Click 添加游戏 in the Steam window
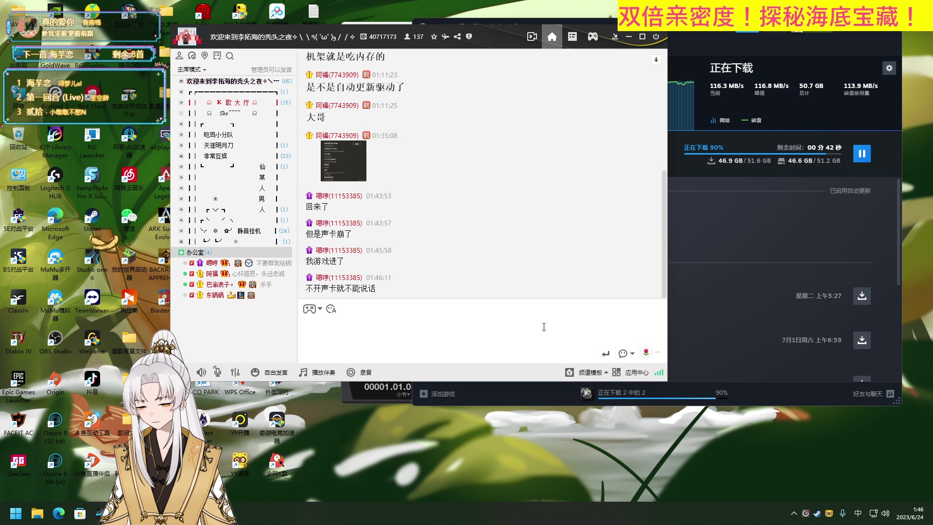The height and width of the screenshot is (525, 933). coord(438,394)
